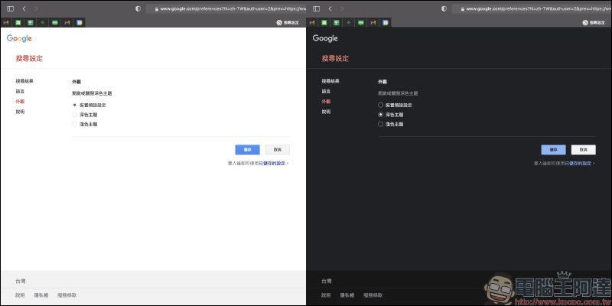Click forward arrow in dark-theme window
The image size is (612, 306).
click(342, 8)
